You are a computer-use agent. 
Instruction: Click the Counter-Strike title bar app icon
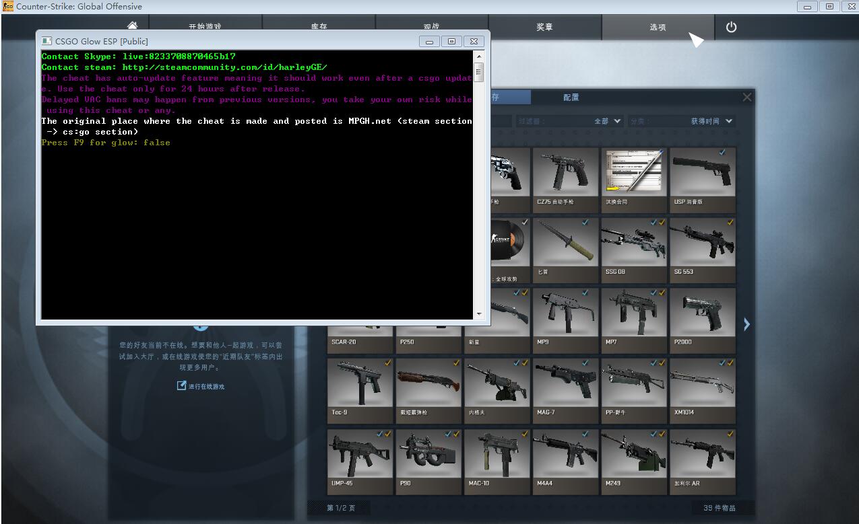tap(8, 7)
